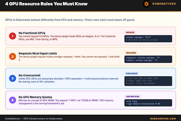Viewport: 181px width, 121px height.
Task: Click the REQUIRED label tag
Action: (x=131, y=53)
